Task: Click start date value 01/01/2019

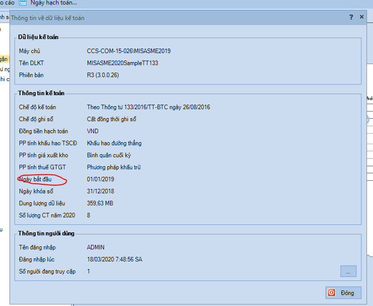Action: (x=100, y=179)
